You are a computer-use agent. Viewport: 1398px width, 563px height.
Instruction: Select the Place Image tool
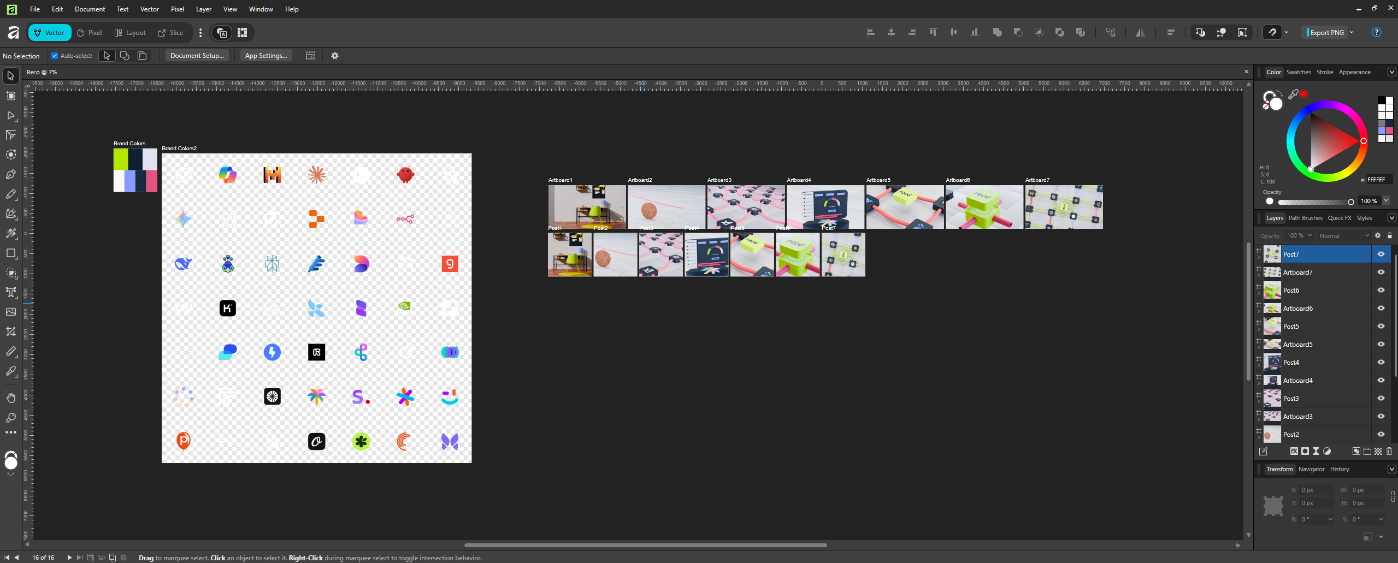[10, 312]
